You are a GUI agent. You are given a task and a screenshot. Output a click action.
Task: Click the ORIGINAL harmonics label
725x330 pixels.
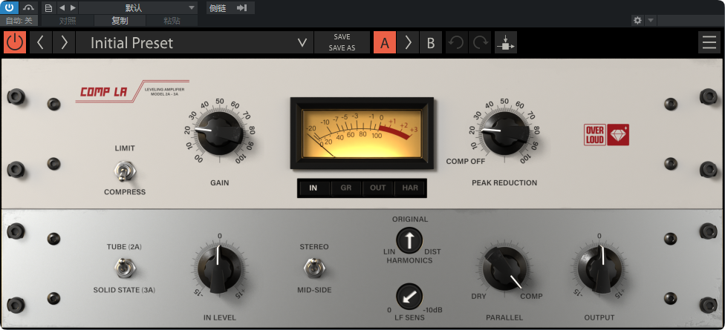tap(410, 220)
